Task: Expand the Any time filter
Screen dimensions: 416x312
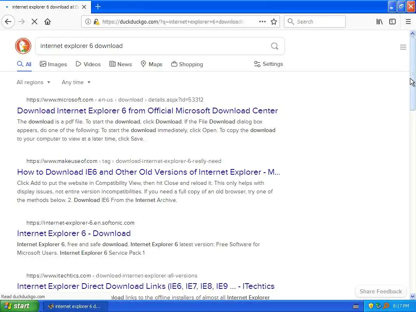Action: coord(76,82)
